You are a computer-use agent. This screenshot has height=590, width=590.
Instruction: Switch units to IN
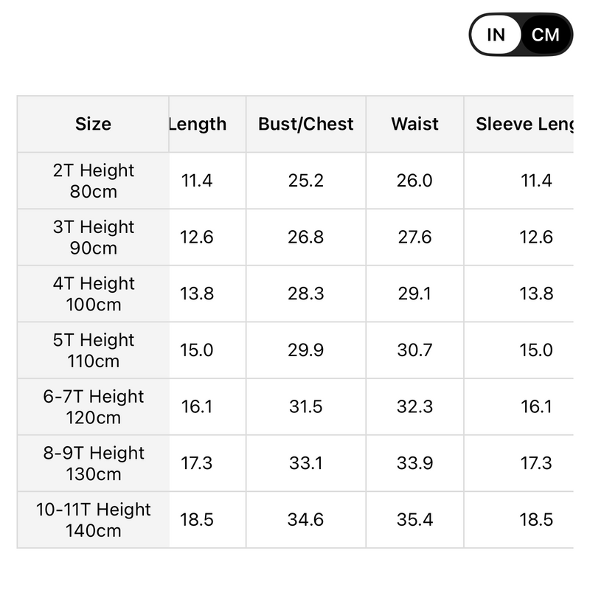496,35
